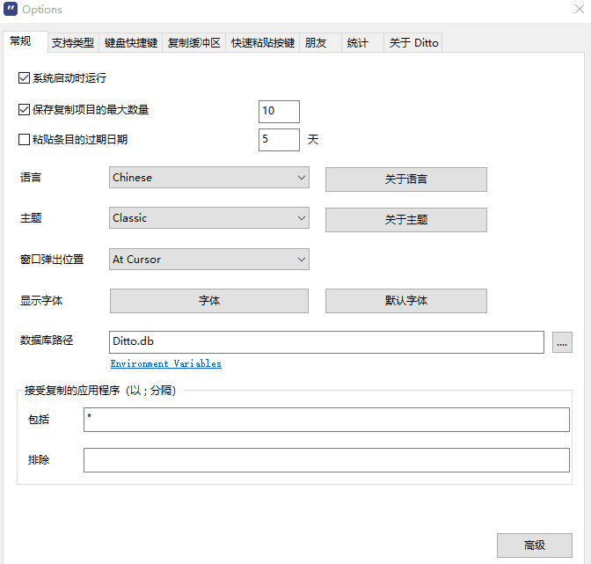Open the 窗口弹出位置 dropdown showing At Cursor
This screenshot has height=564, width=591.
tap(209, 259)
